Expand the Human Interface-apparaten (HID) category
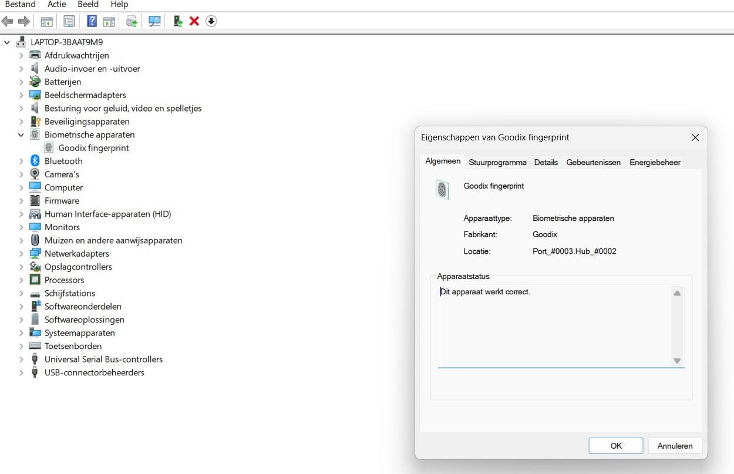734x474 pixels. (x=21, y=214)
